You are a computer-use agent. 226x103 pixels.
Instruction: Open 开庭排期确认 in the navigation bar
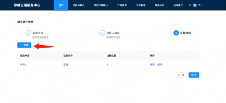pyautogui.click(x=101, y=5)
